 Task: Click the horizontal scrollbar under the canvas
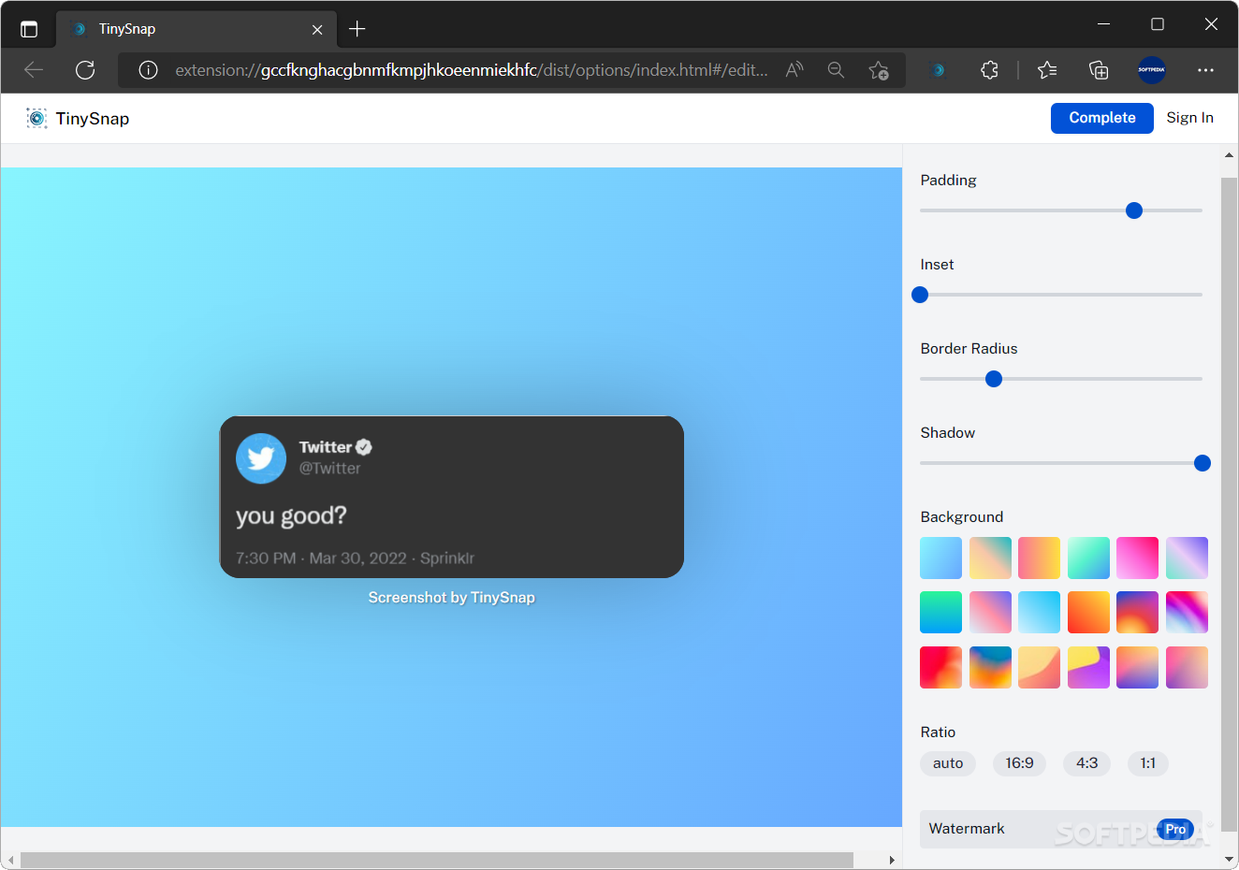[x=437, y=860]
